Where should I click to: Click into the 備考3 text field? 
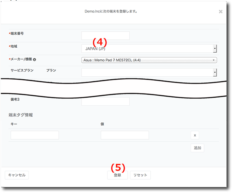[x=105, y=101]
